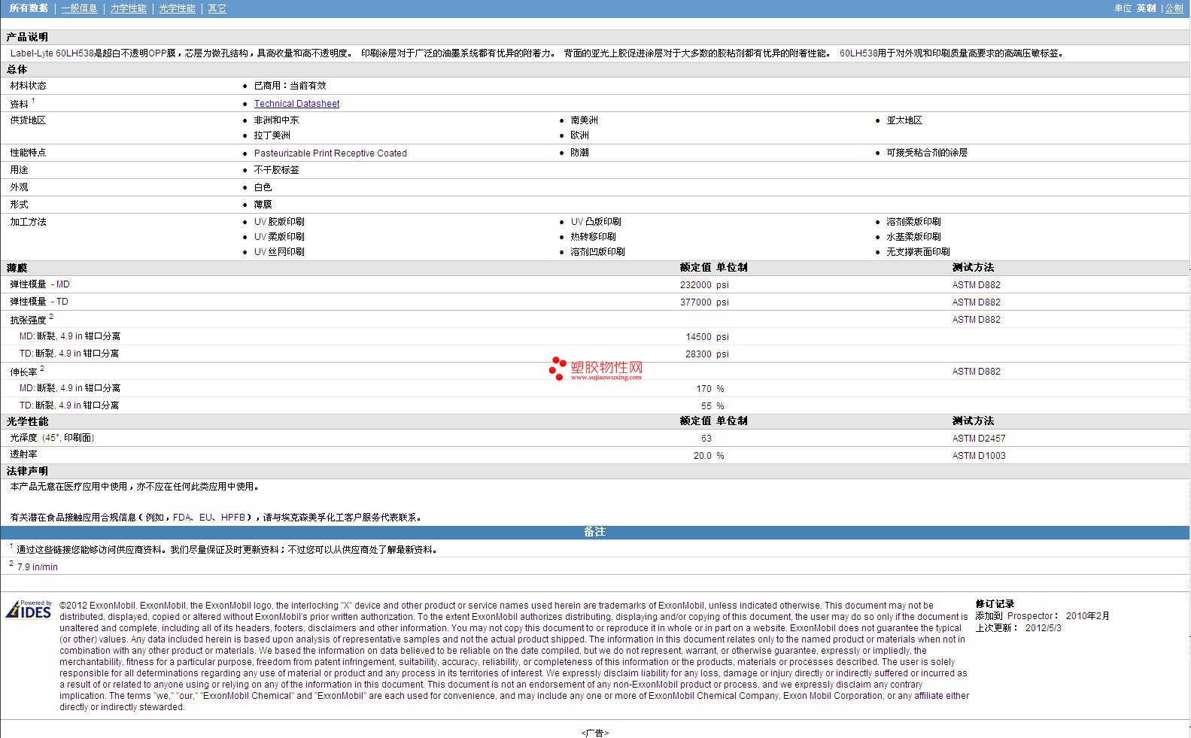Click the 28300 psi tensile value
This screenshot has height=738, width=1191.
pyautogui.click(x=707, y=354)
